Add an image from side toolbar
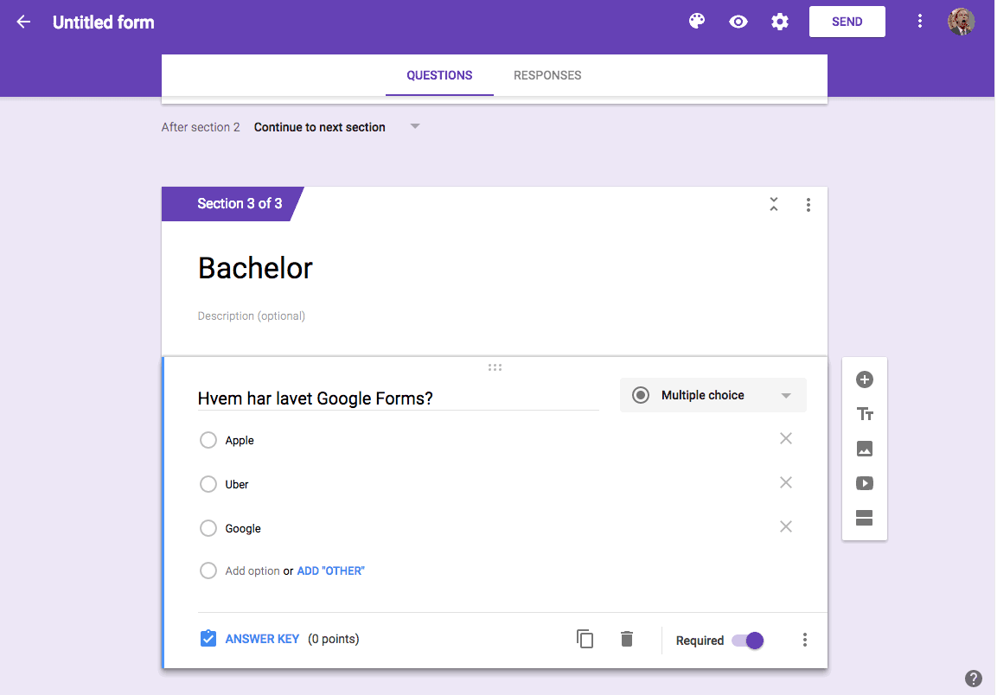 [x=864, y=449]
